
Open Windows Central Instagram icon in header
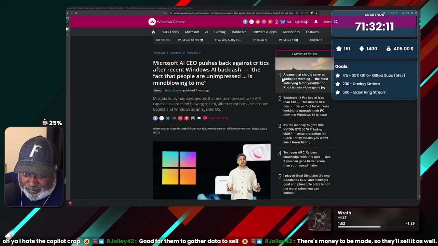[264, 22]
